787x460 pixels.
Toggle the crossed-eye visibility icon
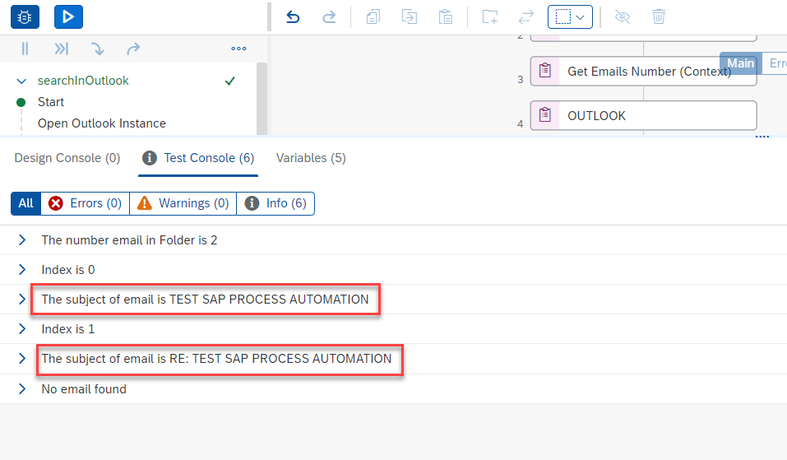coord(623,16)
